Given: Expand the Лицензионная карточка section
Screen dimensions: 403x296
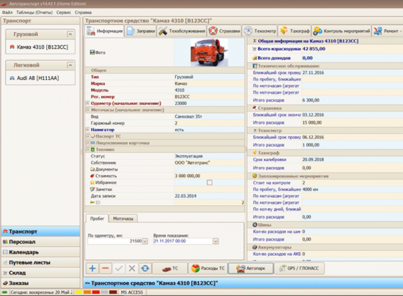Looking at the screenshot, I should point(88,143).
